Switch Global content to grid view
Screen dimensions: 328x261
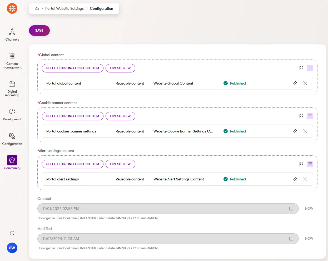[301, 68]
